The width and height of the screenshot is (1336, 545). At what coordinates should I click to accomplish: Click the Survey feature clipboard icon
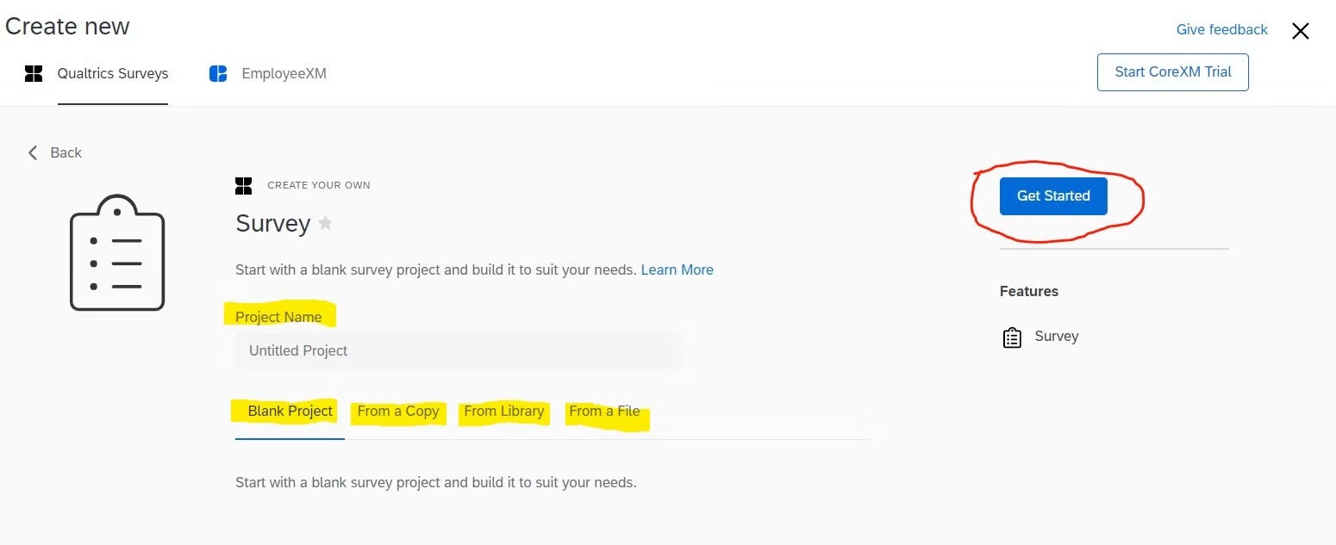pos(1012,337)
